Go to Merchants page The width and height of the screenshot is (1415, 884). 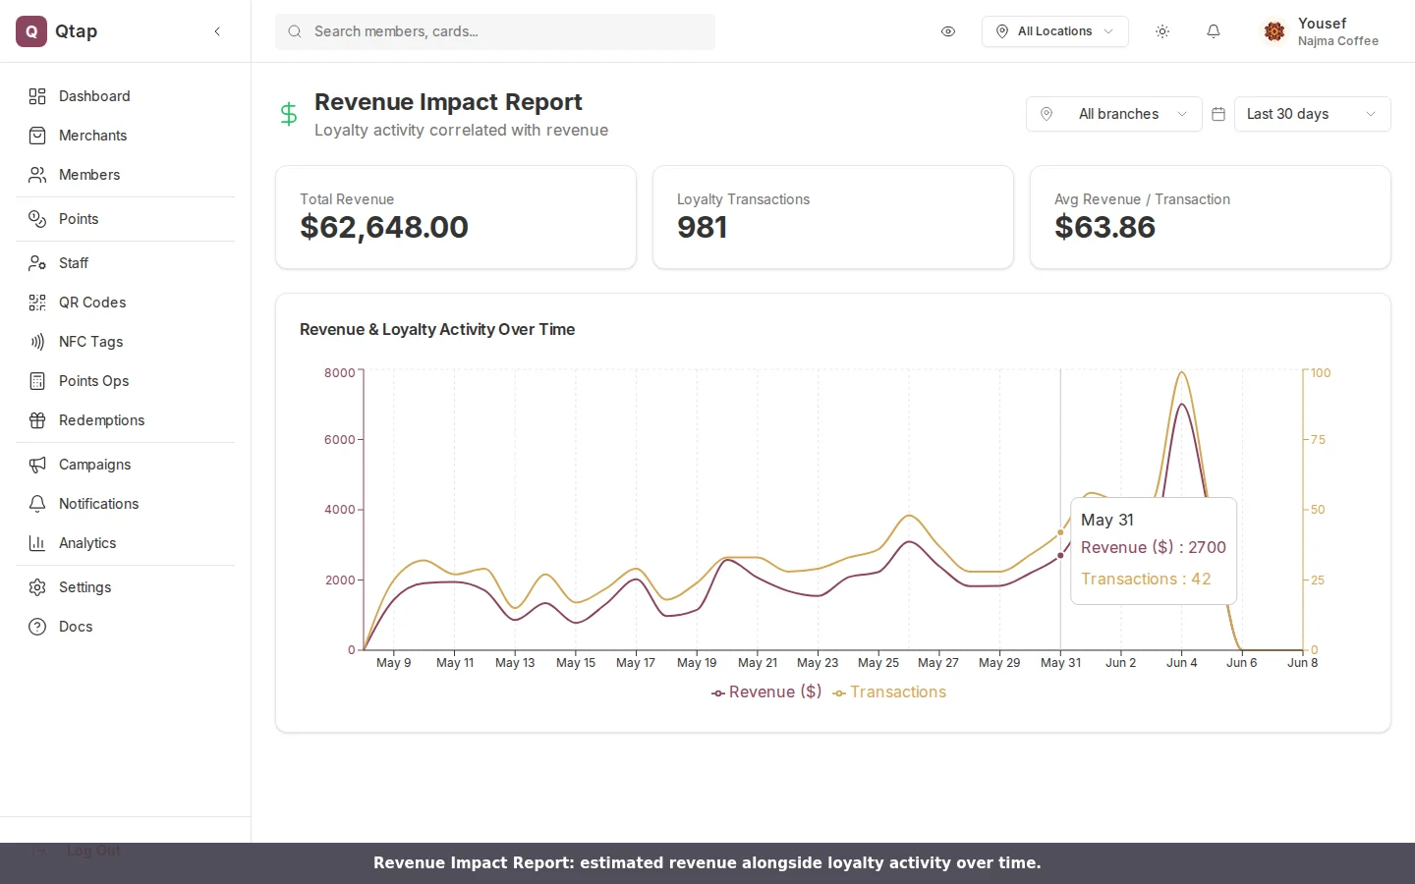coord(126,136)
